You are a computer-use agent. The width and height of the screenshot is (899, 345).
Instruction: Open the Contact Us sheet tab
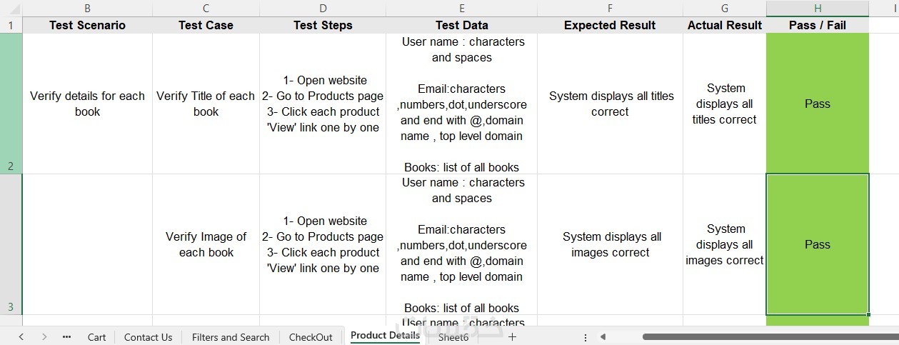tap(148, 337)
